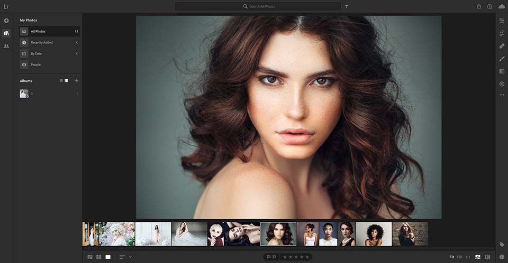Open album named 1
Image resolution: width=508 pixels, height=263 pixels.
point(49,94)
